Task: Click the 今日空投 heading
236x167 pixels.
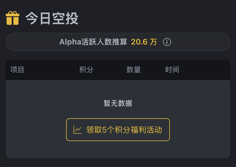Action: click(52, 19)
